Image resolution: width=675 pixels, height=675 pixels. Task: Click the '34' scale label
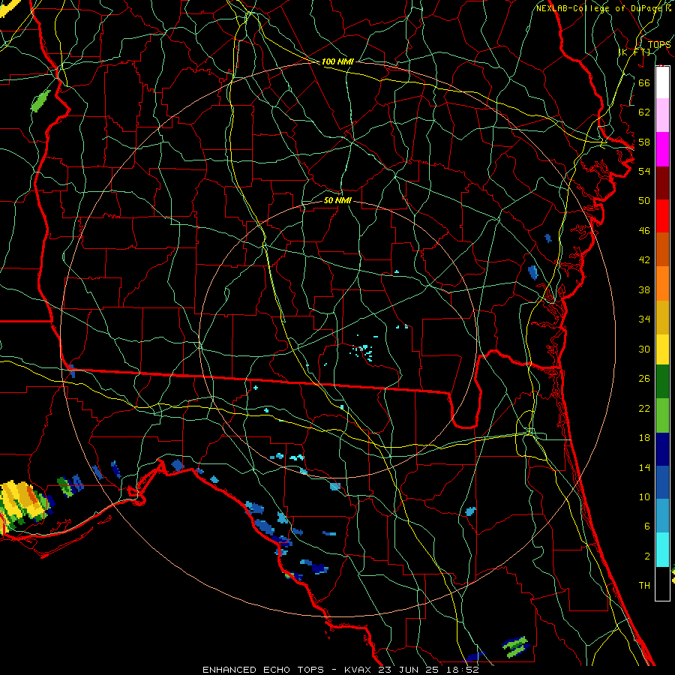tap(644, 319)
